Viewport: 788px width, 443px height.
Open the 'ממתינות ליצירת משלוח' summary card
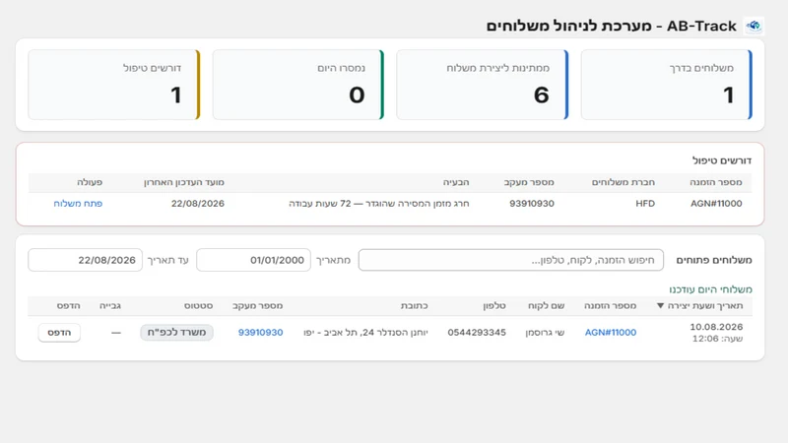tap(483, 85)
